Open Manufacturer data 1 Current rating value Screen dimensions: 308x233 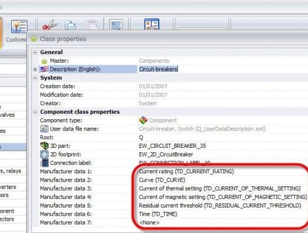(x=187, y=171)
